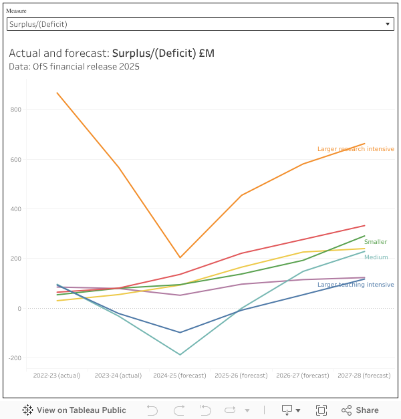Open View on Tableau Public link
The image size is (401, 419).
point(81,410)
